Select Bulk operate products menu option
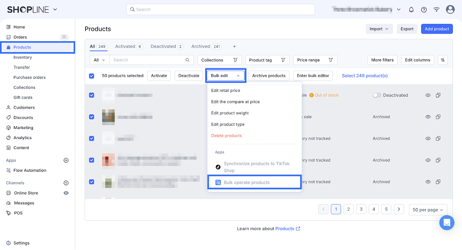462x250 pixels. [247, 183]
